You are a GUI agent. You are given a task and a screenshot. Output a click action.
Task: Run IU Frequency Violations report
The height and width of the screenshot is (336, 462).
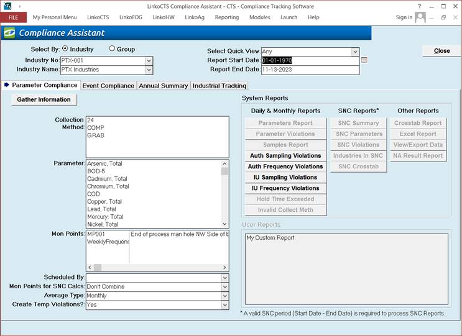[x=285, y=188]
